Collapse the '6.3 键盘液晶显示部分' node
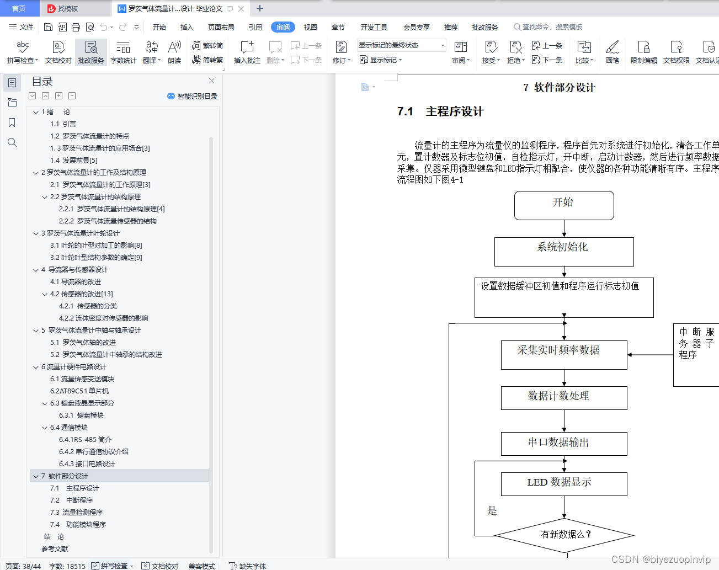719x570 pixels. [45, 403]
